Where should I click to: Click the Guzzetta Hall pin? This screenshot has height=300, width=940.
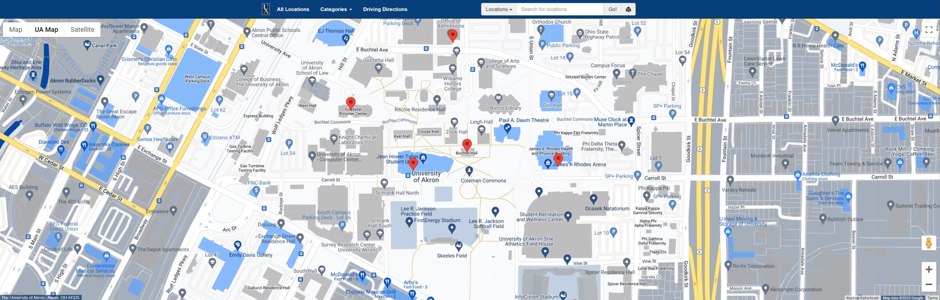(379, 69)
